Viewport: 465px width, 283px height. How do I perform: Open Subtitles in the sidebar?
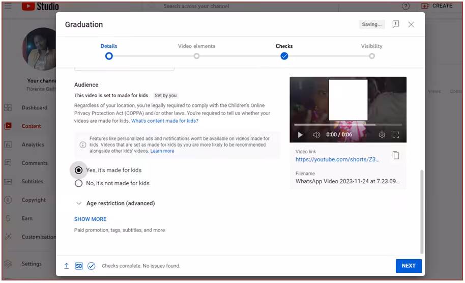[33, 181]
